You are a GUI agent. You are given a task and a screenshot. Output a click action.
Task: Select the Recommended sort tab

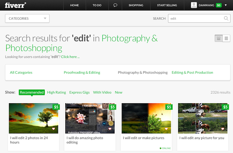32,92
